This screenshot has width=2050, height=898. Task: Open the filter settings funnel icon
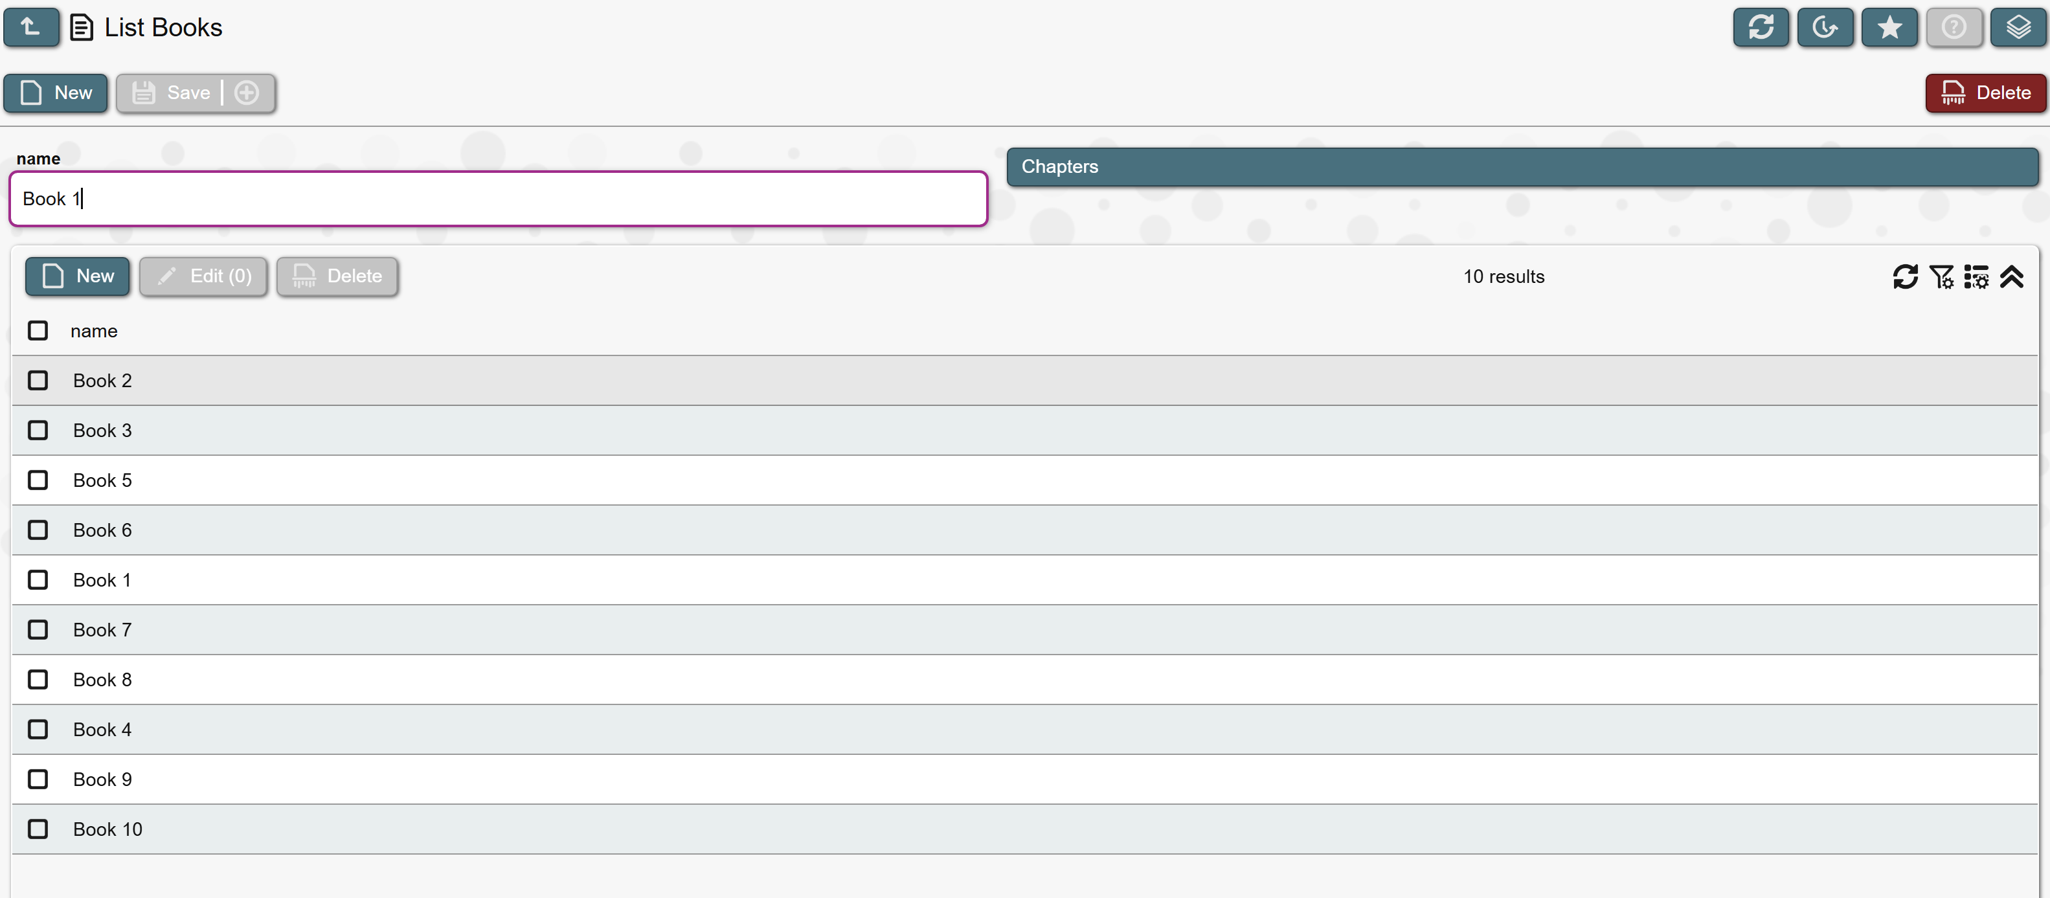pos(1941,277)
